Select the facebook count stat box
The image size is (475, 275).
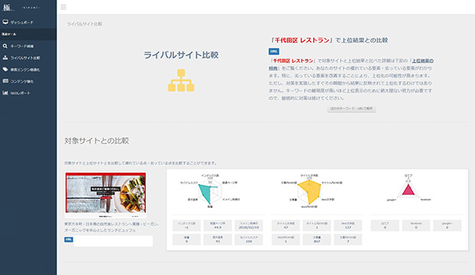point(416,225)
